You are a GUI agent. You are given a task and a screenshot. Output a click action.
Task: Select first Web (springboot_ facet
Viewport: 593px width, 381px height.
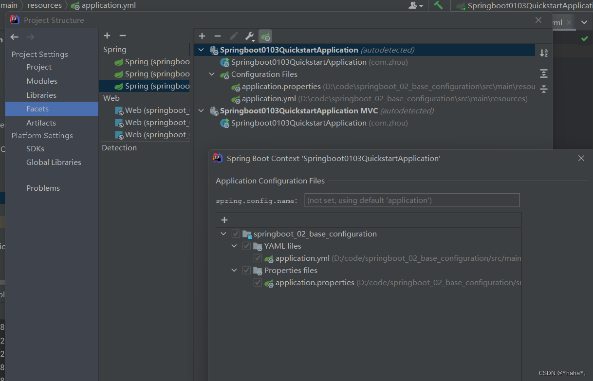(x=152, y=110)
